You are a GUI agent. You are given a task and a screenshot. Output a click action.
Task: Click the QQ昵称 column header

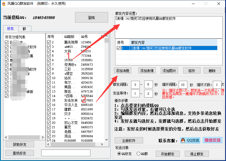[71, 37]
